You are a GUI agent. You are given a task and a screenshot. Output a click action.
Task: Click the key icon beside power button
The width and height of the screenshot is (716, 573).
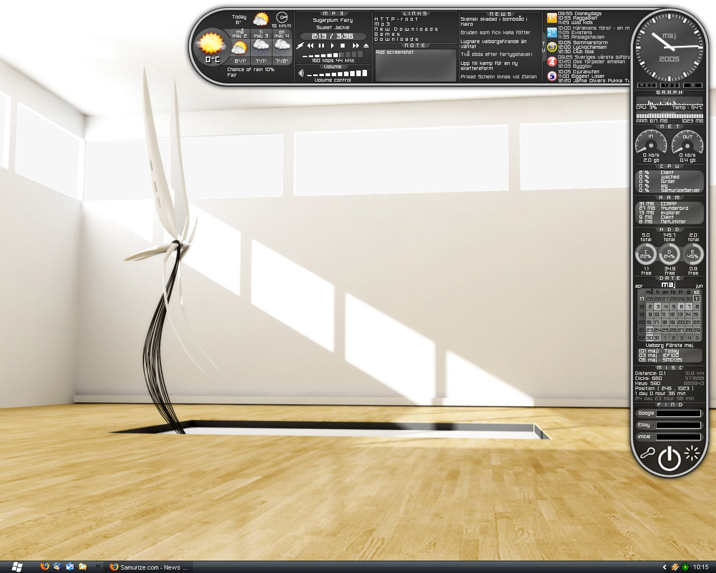coord(647,453)
